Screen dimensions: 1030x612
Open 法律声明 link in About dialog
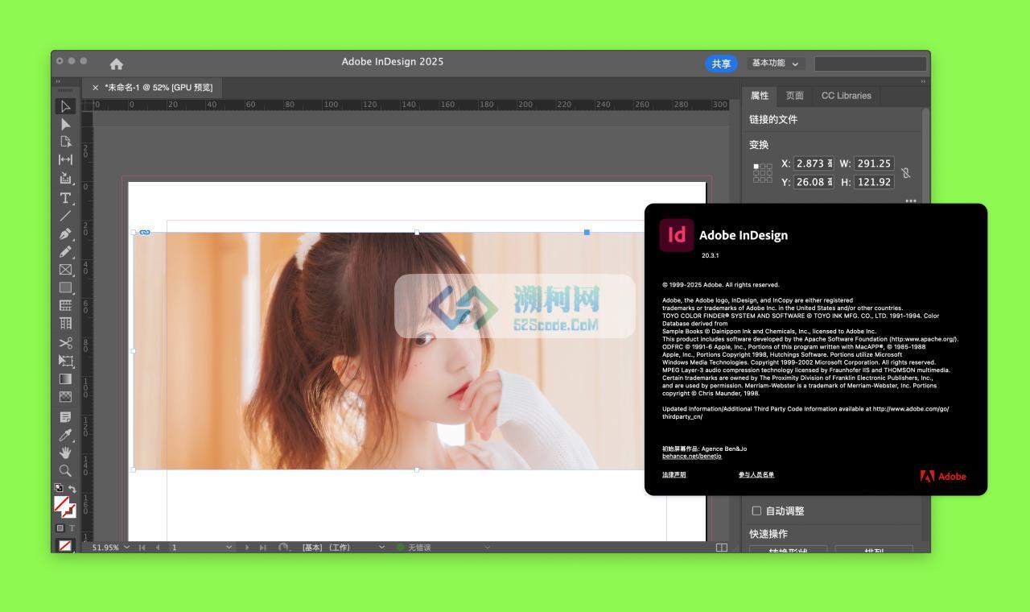(674, 475)
